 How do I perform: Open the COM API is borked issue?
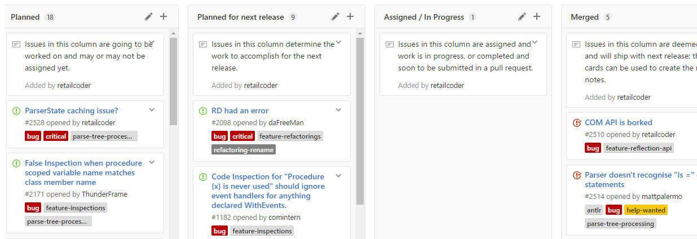[x=618, y=122]
